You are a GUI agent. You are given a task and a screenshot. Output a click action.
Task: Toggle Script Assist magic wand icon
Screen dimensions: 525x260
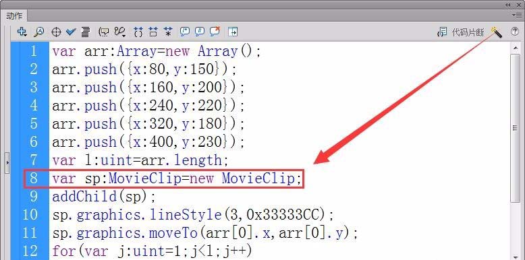(x=497, y=32)
